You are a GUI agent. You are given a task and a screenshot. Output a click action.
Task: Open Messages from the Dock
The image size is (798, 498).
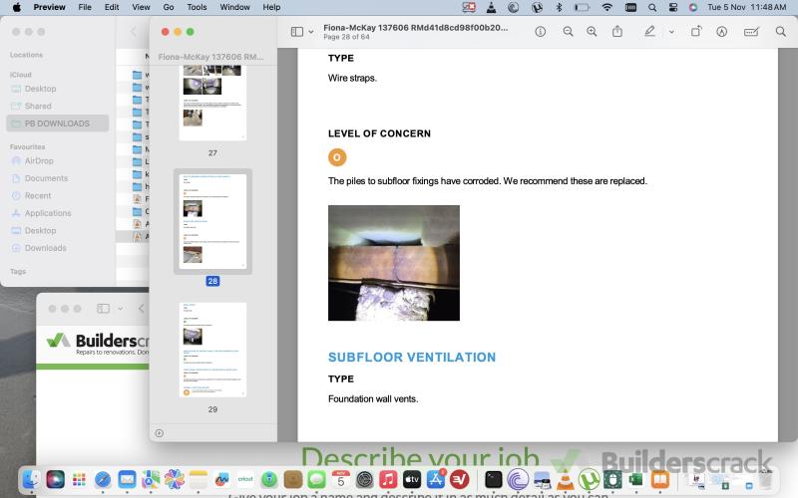point(316,479)
